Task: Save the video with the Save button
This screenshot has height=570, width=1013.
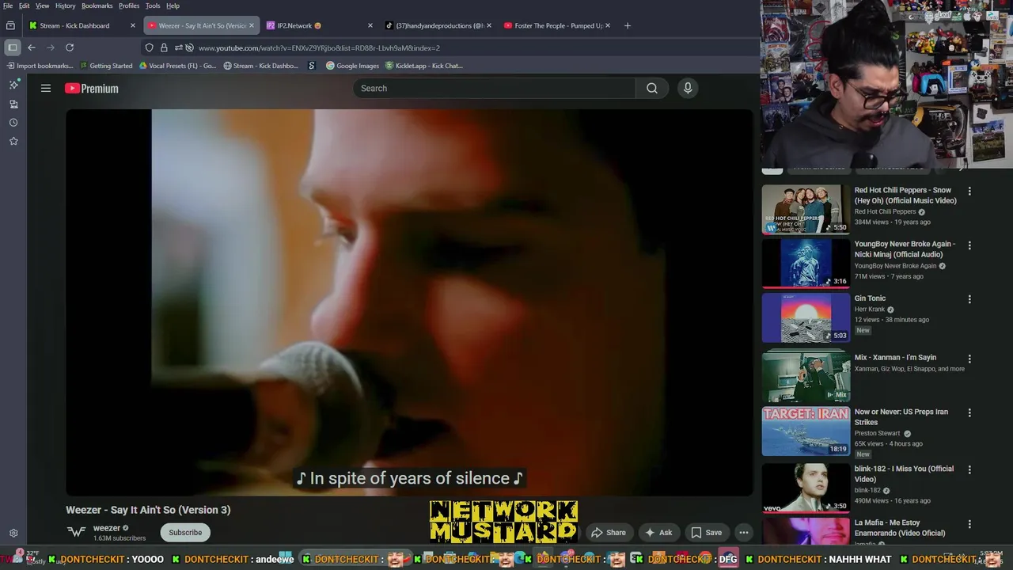Action: pos(706,533)
